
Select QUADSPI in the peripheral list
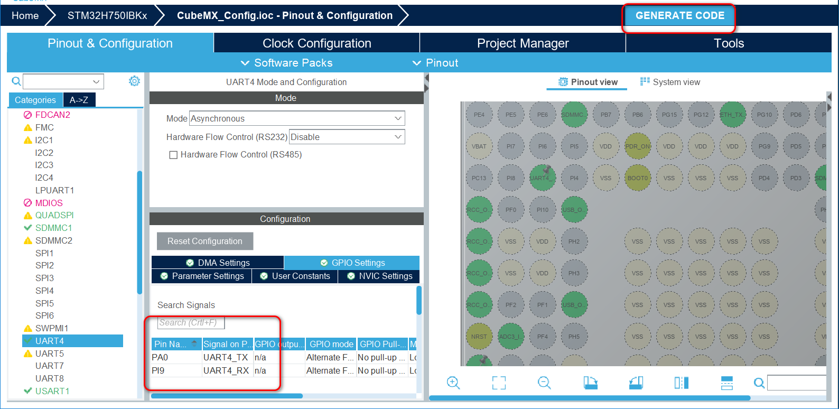[x=54, y=215]
